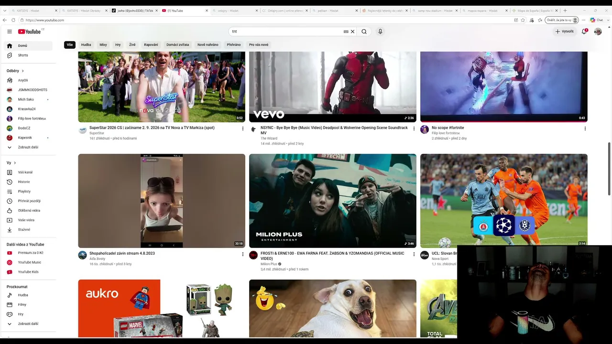This screenshot has height=344, width=612.
Task: Select the Nově nahráno filter chip
Action: click(x=208, y=45)
